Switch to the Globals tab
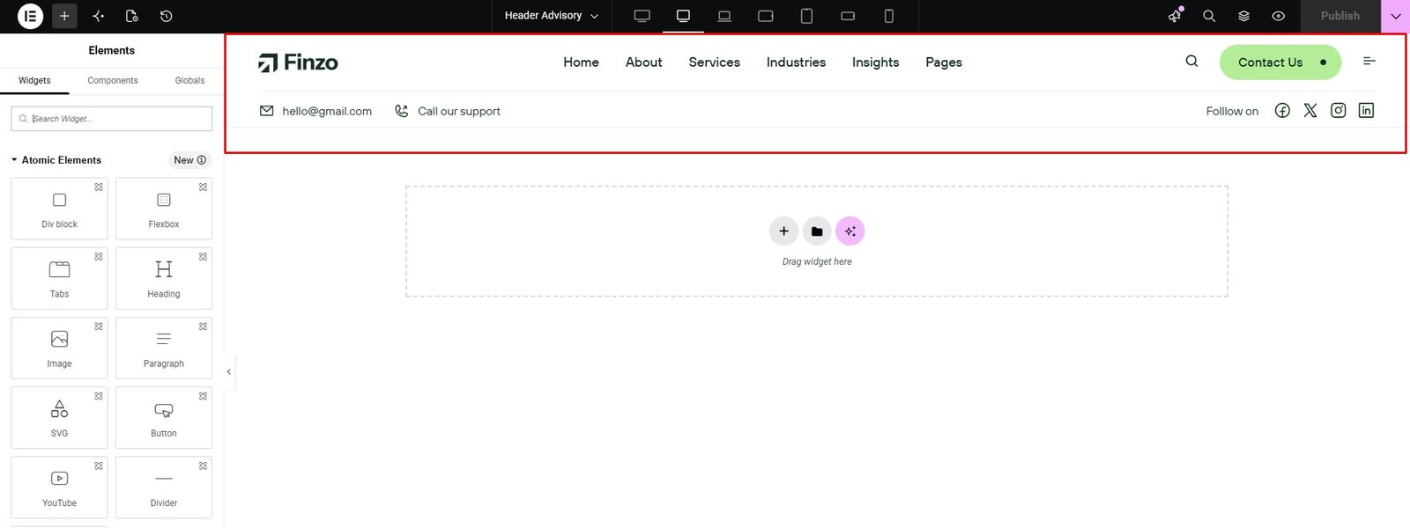The image size is (1410, 528). point(189,80)
